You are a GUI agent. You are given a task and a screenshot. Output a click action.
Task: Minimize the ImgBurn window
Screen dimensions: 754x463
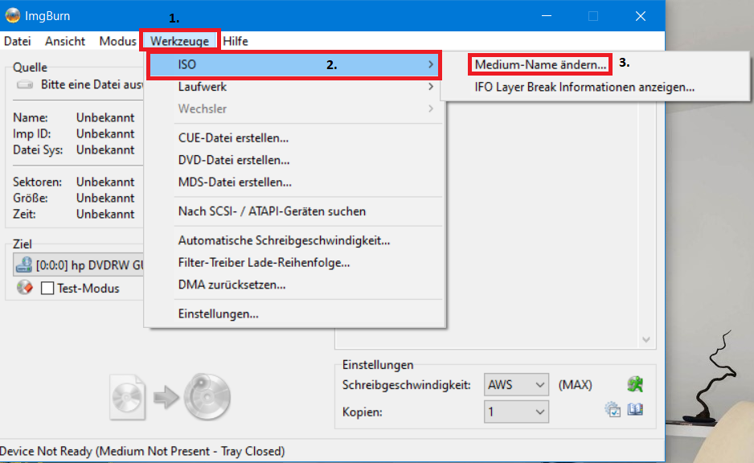coord(547,16)
